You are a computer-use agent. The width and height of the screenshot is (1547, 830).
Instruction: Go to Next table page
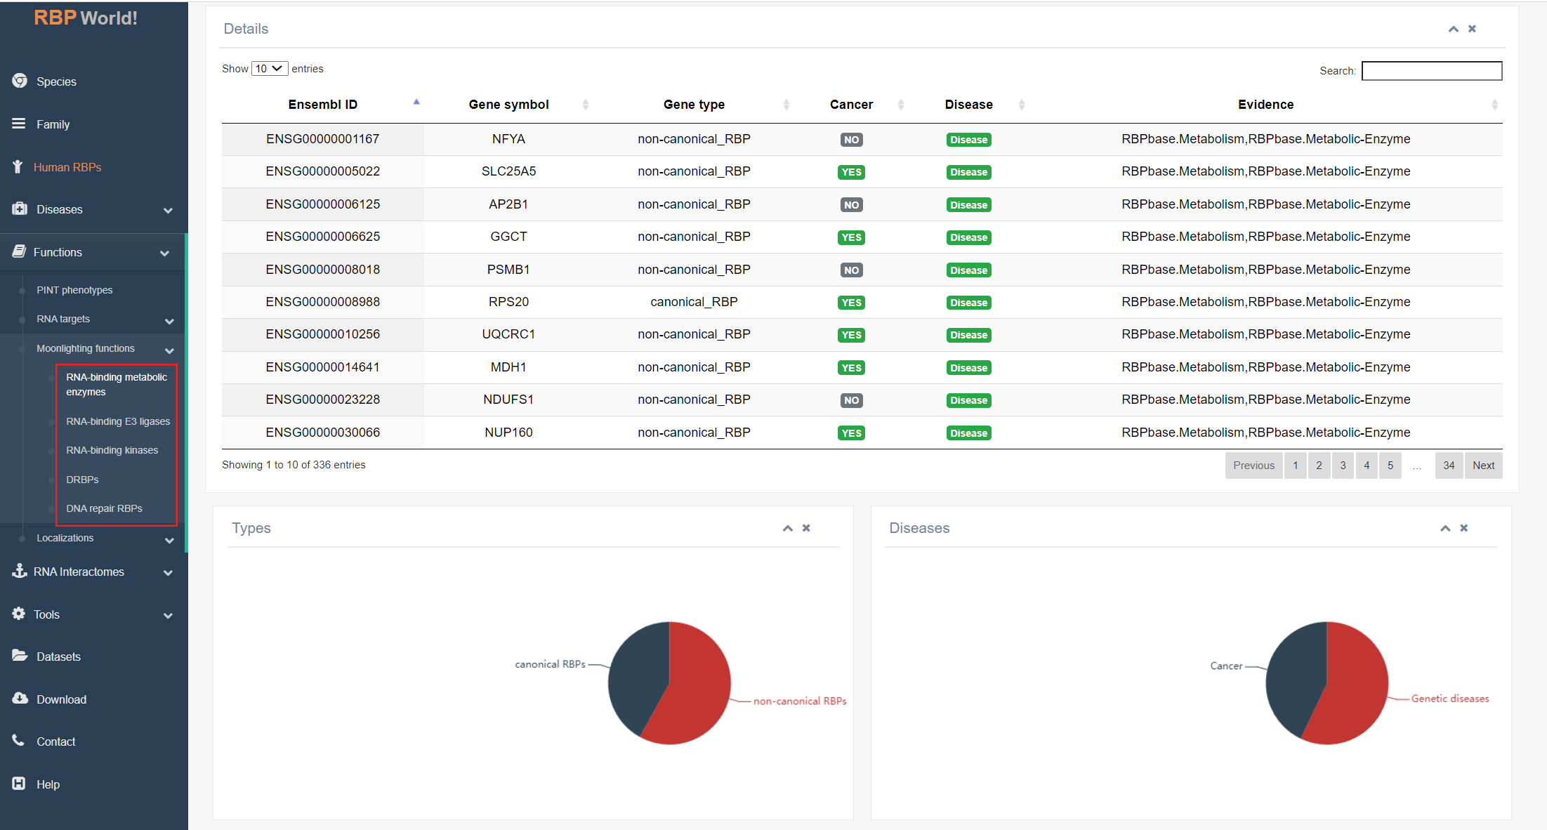(1483, 466)
